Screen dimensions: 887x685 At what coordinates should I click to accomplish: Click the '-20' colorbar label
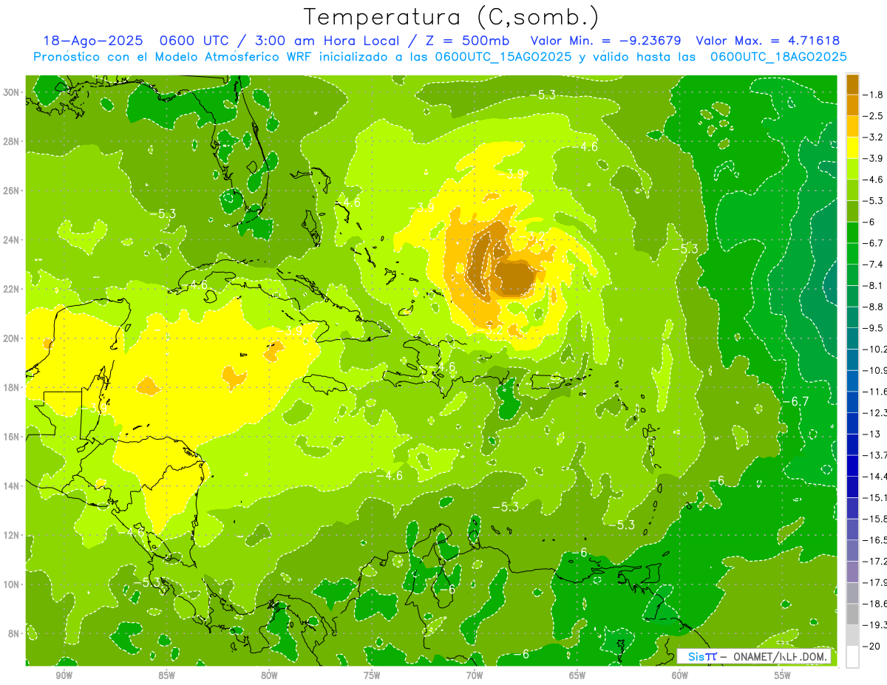point(871,647)
